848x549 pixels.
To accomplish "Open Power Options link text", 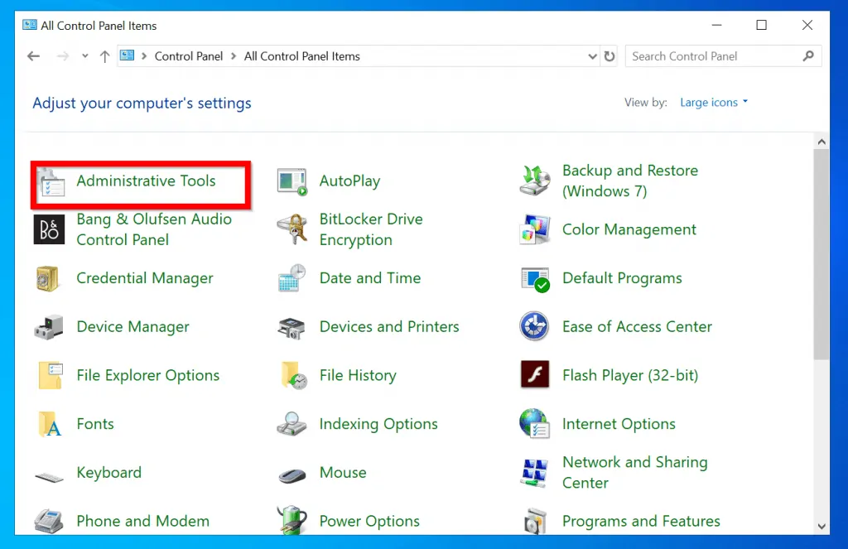I will point(369,521).
